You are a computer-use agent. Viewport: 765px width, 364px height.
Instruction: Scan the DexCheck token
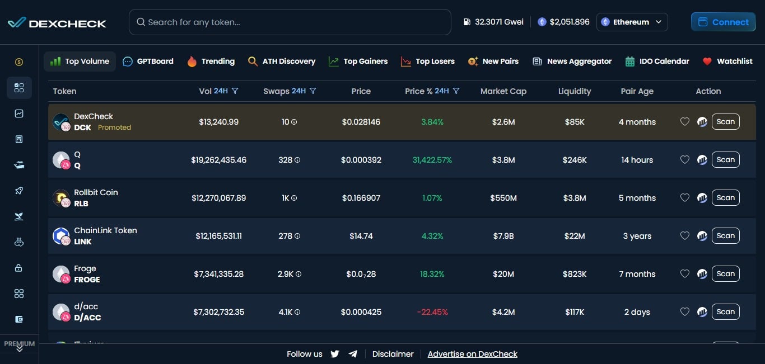pos(726,122)
